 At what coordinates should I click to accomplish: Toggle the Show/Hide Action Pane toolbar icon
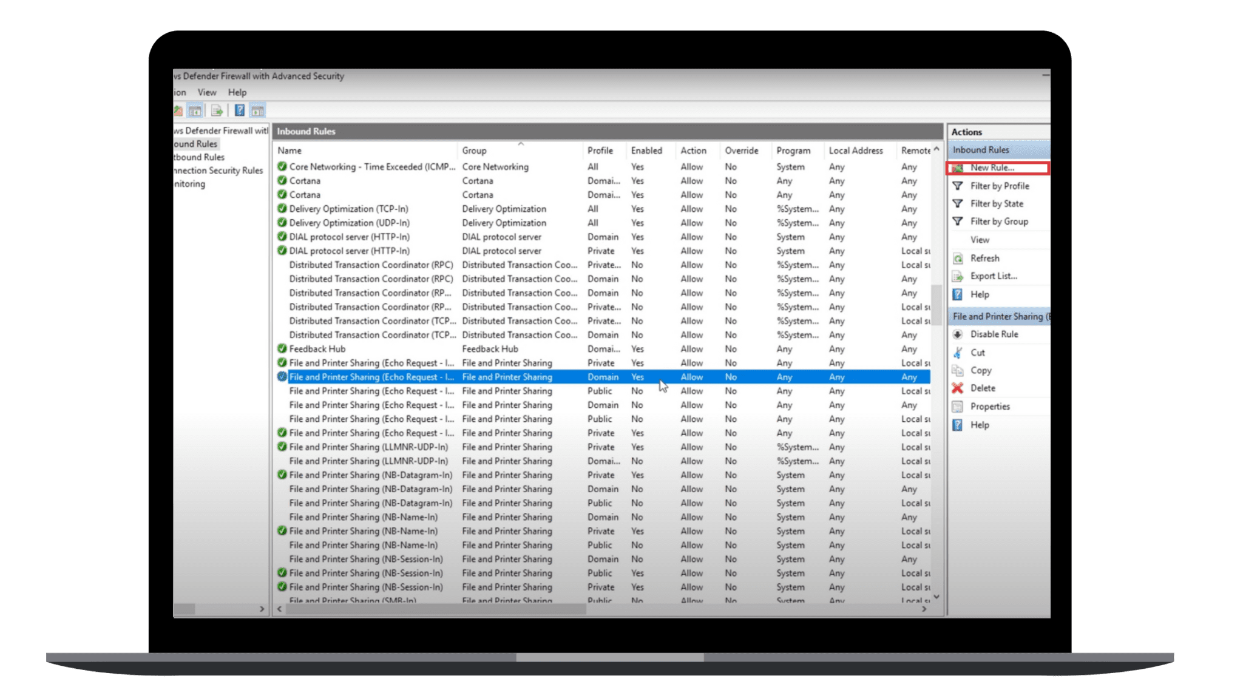pos(257,110)
